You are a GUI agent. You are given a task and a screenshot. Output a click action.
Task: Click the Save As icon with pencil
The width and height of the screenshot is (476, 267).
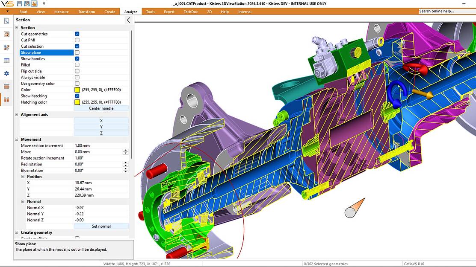27,4
